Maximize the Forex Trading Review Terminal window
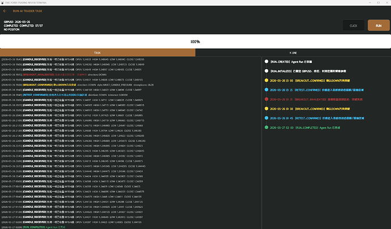 point(379,2)
